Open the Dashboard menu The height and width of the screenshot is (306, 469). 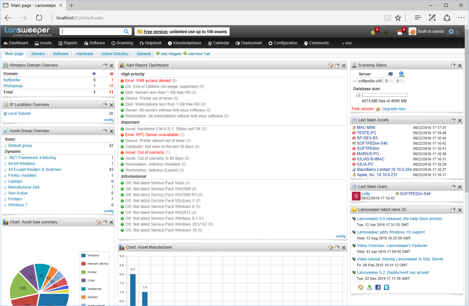point(16,43)
